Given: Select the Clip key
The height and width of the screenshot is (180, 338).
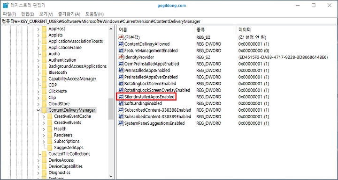Looking at the screenshot, I should coord(52,98).
